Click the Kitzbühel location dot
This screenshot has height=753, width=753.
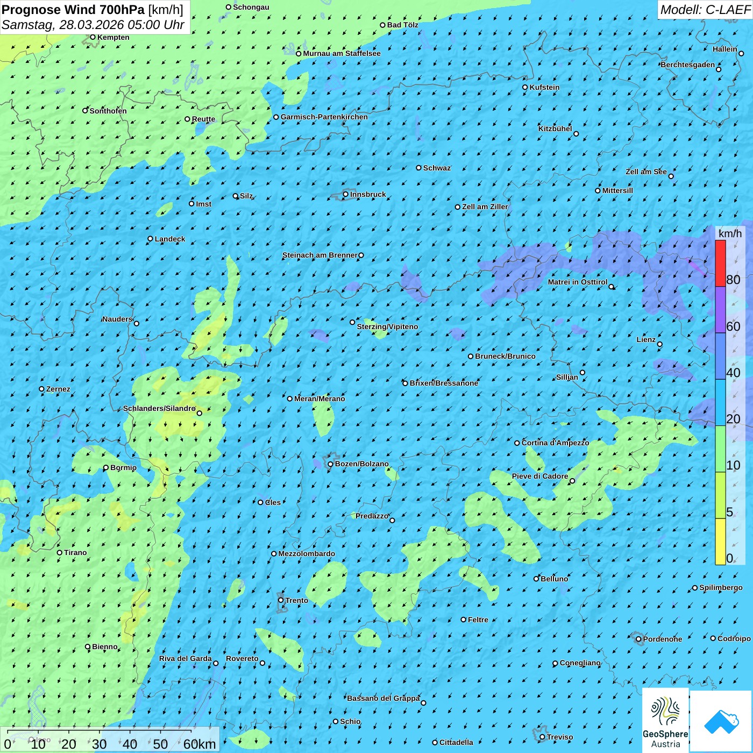(x=576, y=134)
